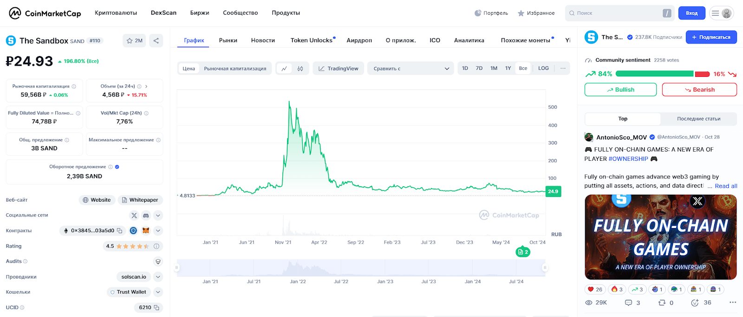Open the TradingView chart button
This screenshot has height=317, width=743.
(x=338, y=69)
